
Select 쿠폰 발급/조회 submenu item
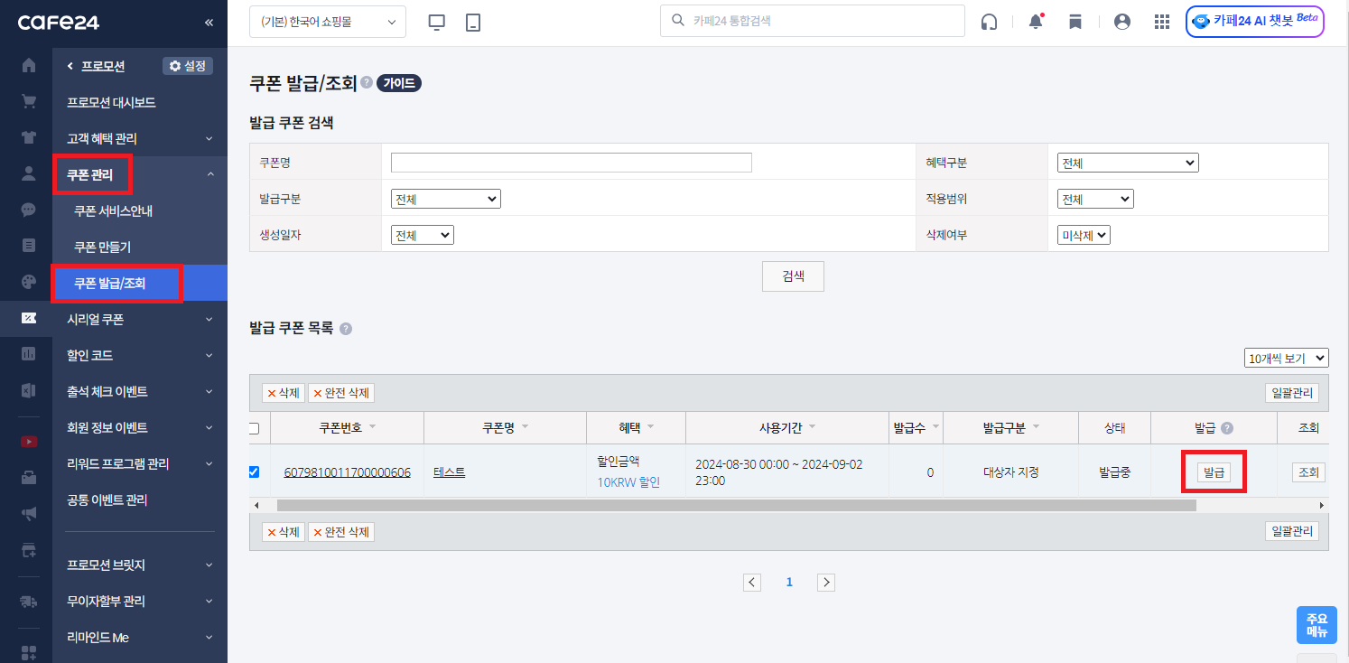(x=140, y=283)
